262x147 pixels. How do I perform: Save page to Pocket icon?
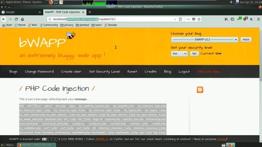194,19
